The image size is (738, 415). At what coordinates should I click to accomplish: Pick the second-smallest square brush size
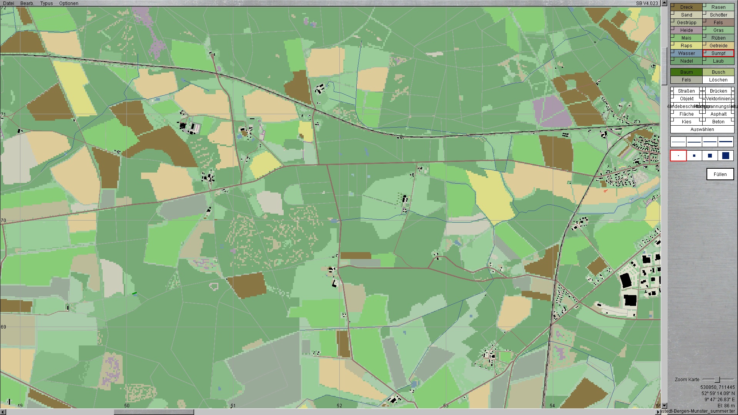tap(694, 156)
